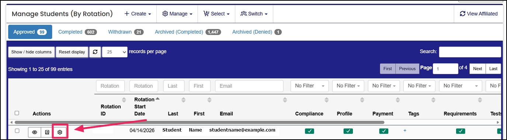Click the green Requirements checkmark for Student Name

click(x=460, y=131)
